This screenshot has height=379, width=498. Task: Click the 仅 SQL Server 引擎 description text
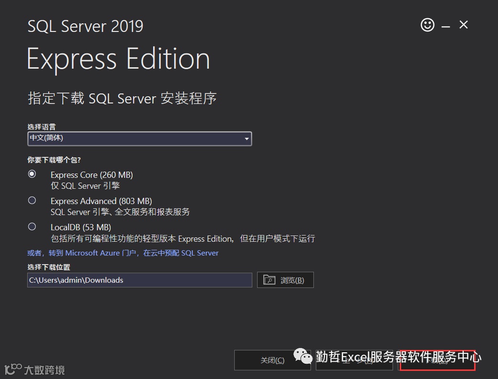[85, 186]
